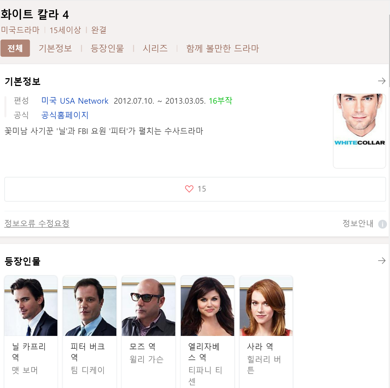This screenshot has width=390, height=388.
Task: Open 등장인물 section arrow
Action: pyautogui.click(x=382, y=261)
